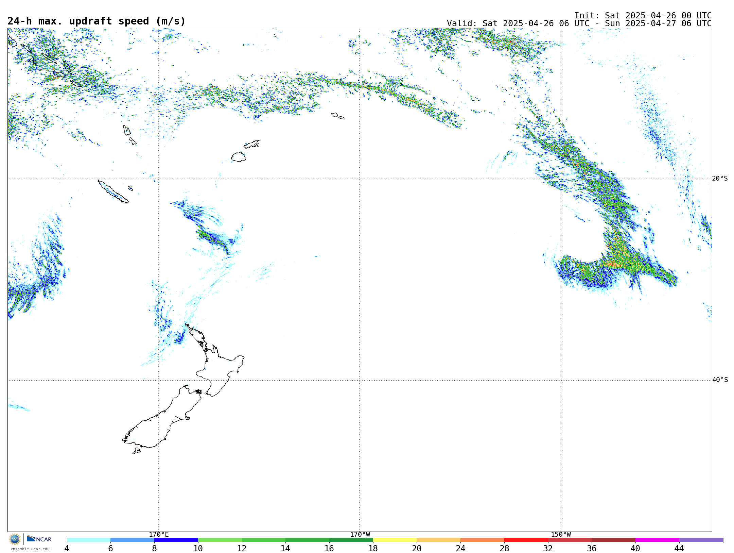Click the colorbar tick label '32'
The width and height of the screenshot is (734, 553).
coord(548,548)
